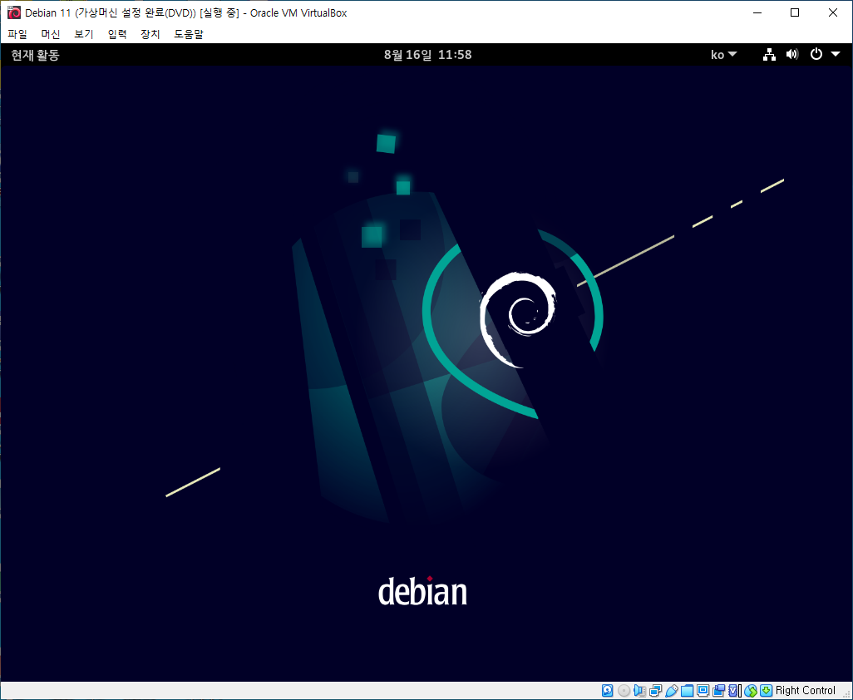853x700 pixels.
Task: Open the 입력 menu
Action: tap(117, 34)
